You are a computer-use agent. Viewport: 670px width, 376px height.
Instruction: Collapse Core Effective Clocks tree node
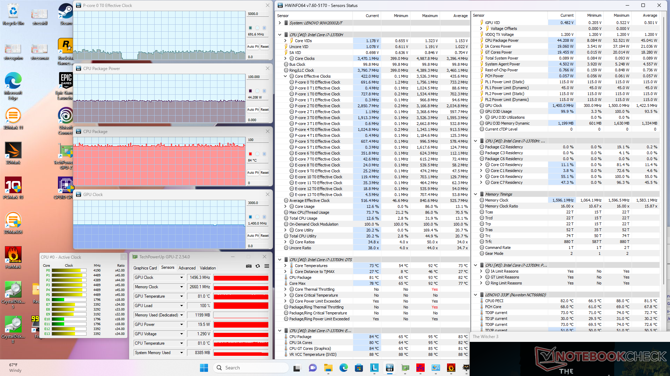pyautogui.click(x=285, y=76)
